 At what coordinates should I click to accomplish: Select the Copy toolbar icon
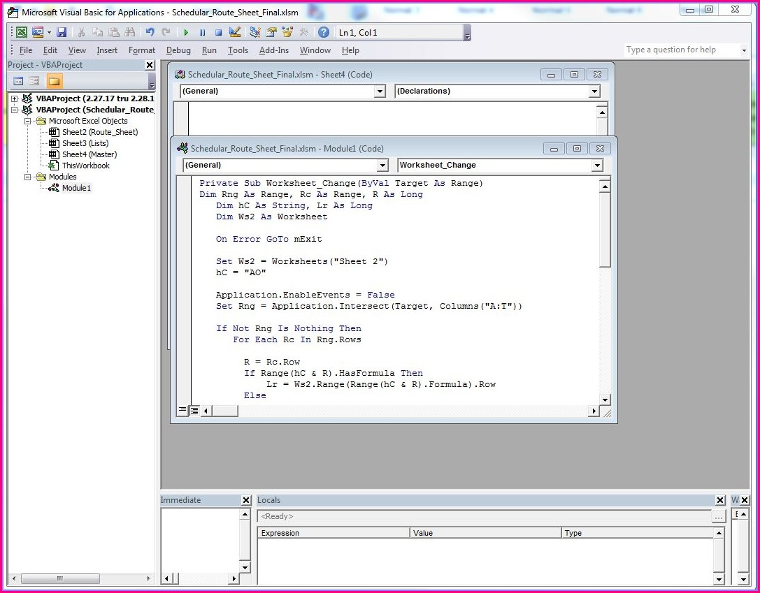pos(98,31)
